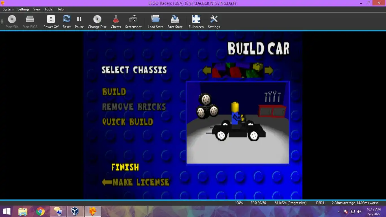Open the VirtualBox taskbar icon
Viewport: 386px width, 217px height.
coord(75,211)
